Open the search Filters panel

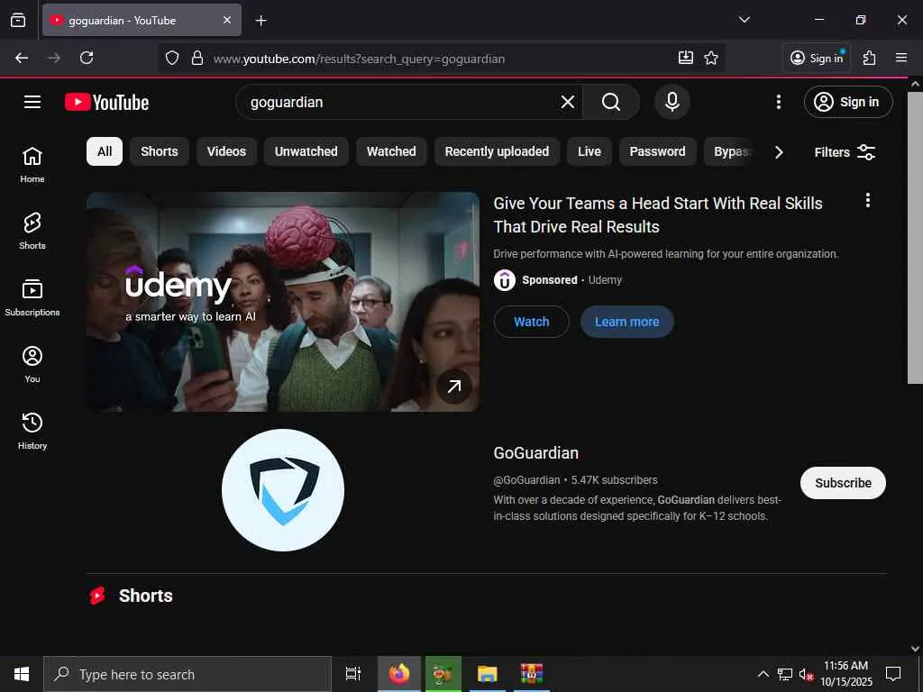click(x=845, y=152)
